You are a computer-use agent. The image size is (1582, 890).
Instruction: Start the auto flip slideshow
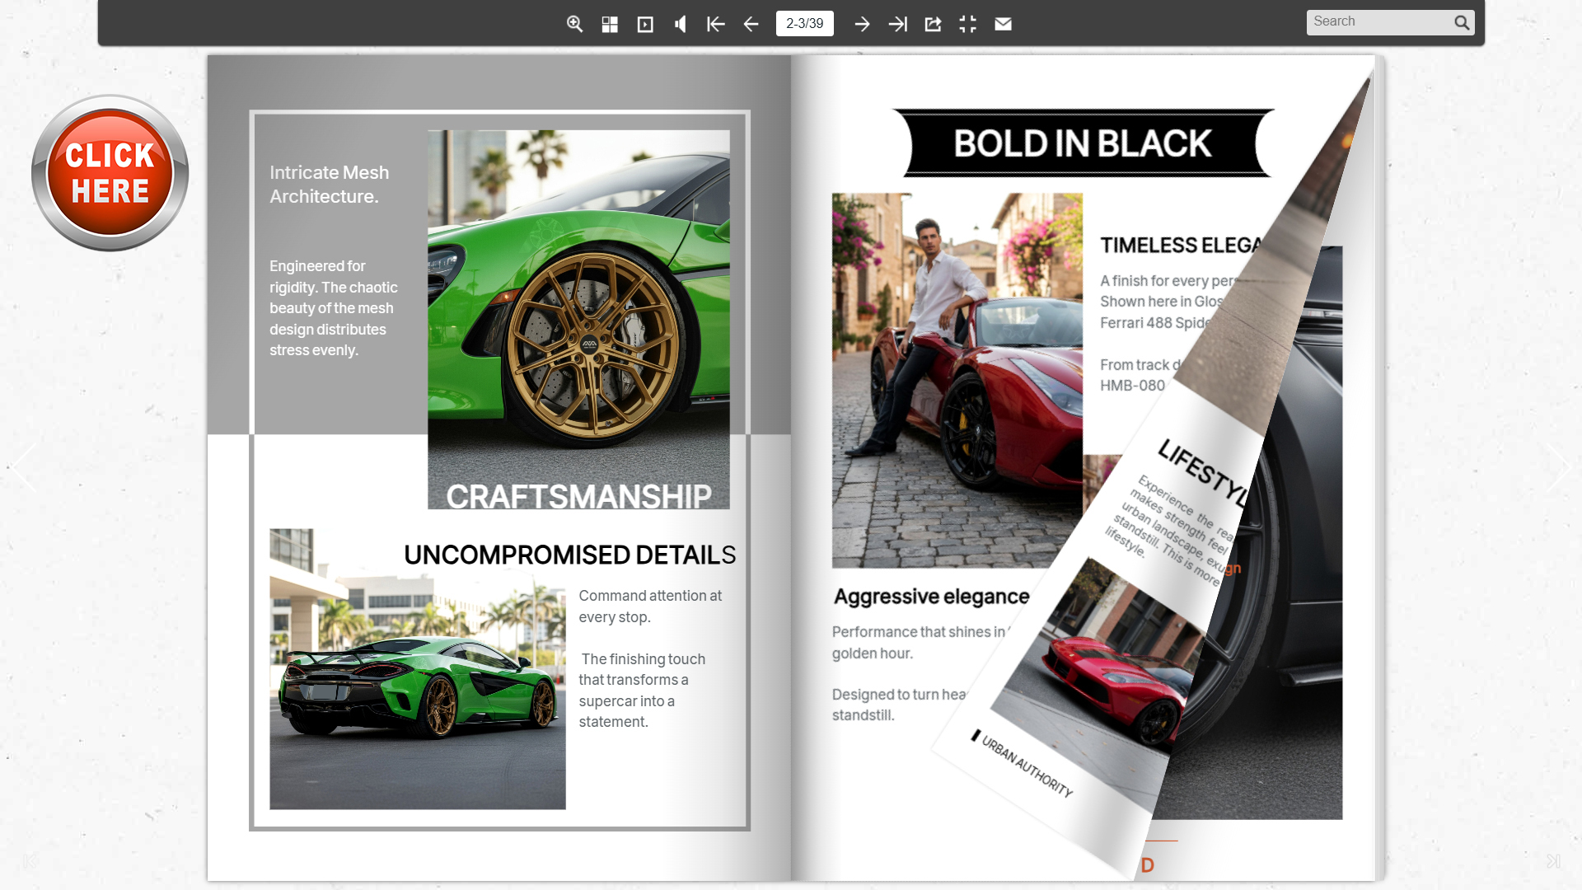coord(645,24)
